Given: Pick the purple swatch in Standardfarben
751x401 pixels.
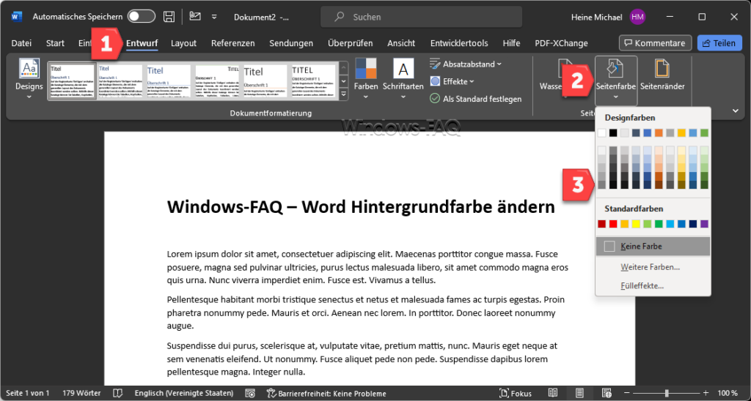Looking at the screenshot, I should (x=704, y=224).
